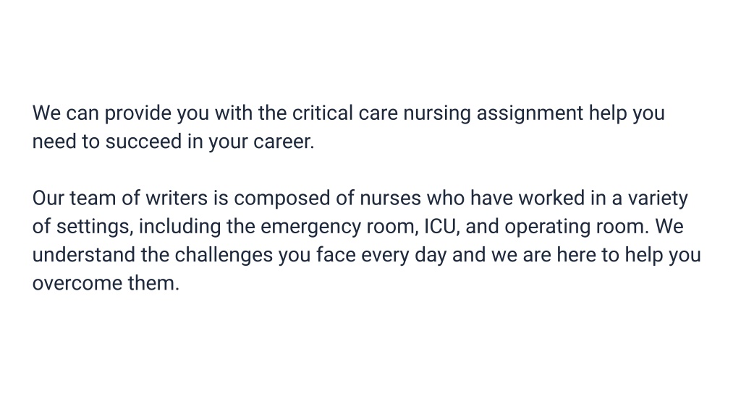Click the word "career." ending first paragraph

pyautogui.click(x=284, y=142)
